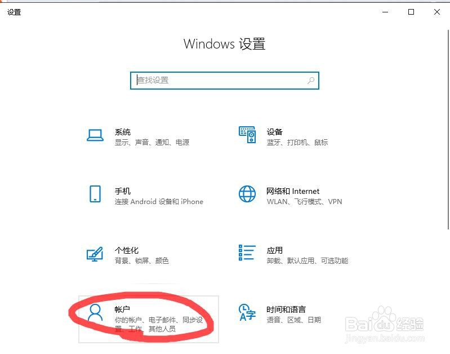This screenshot has height=354, width=450.
Task: Open the 帐户 person icon
Action: [95, 313]
